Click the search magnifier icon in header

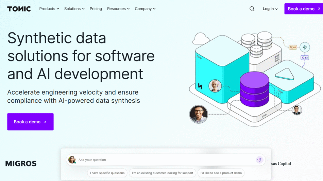(252, 9)
